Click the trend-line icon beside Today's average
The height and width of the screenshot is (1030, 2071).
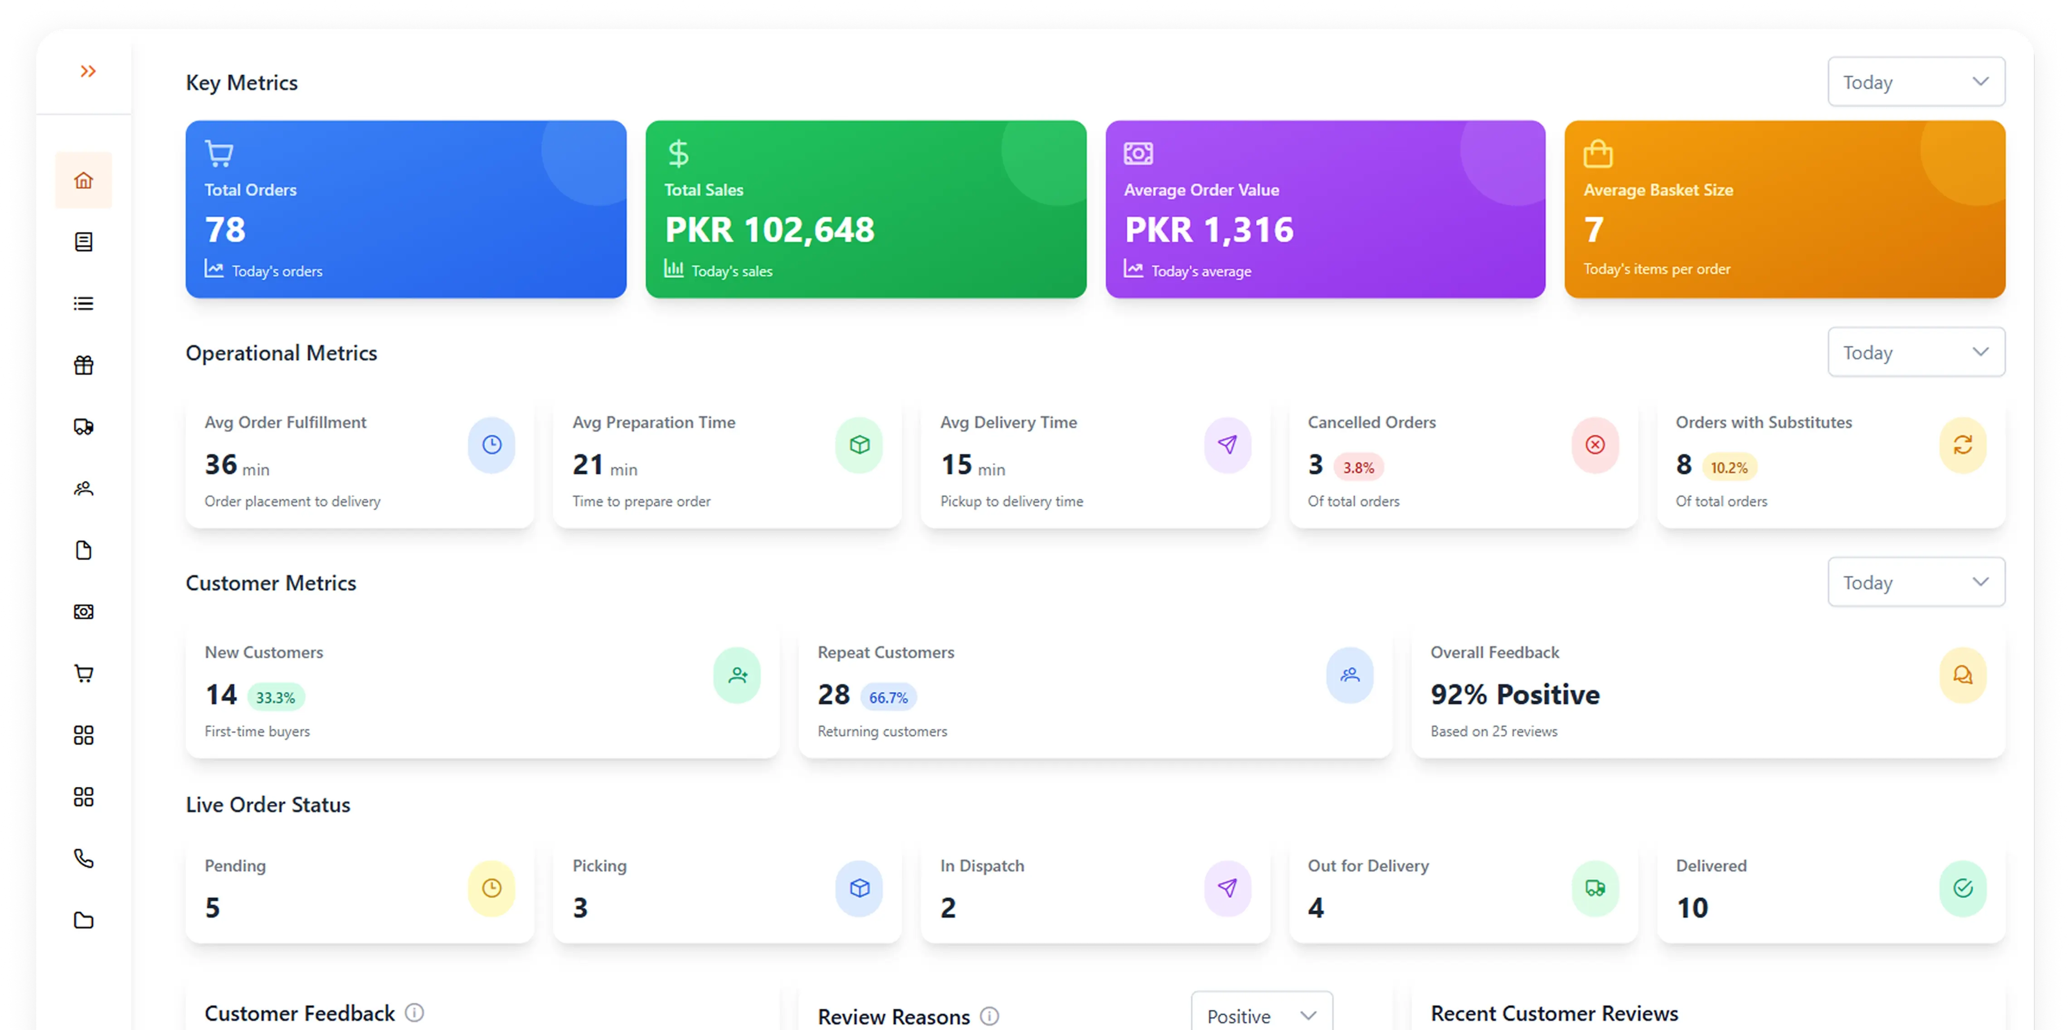click(x=1133, y=268)
